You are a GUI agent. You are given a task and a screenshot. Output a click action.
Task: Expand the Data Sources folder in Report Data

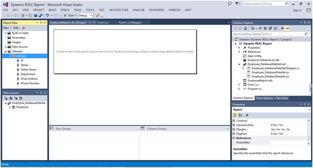pyautogui.click(x=5, y=47)
